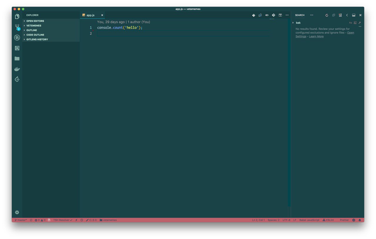Close the app.js tab
The height and width of the screenshot is (239, 376).
[102, 15]
